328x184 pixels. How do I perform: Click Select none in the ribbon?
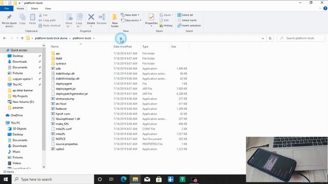187,20
